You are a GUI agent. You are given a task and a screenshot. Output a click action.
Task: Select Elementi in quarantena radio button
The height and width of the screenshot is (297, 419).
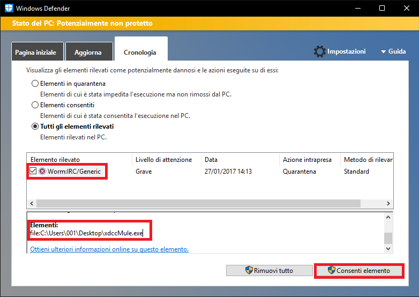pyautogui.click(x=35, y=84)
